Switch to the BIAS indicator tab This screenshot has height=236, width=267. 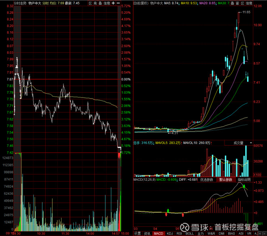point(231,234)
